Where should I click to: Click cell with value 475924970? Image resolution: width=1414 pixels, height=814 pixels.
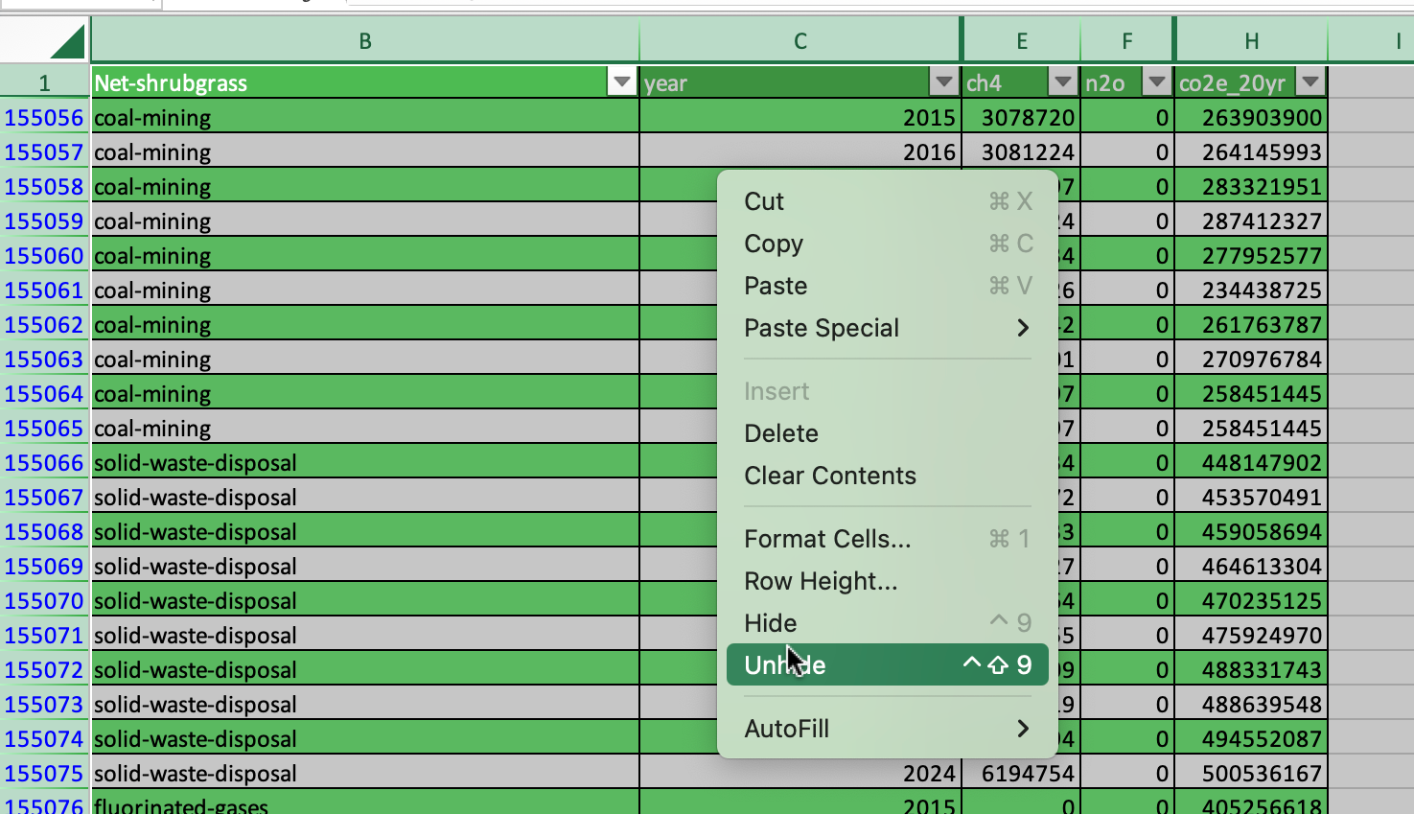[1251, 636]
